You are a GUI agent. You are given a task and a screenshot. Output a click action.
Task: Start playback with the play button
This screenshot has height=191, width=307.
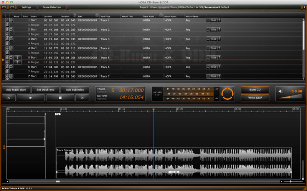click(31, 98)
